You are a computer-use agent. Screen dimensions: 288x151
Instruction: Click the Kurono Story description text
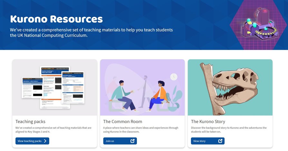pos(229,130)
